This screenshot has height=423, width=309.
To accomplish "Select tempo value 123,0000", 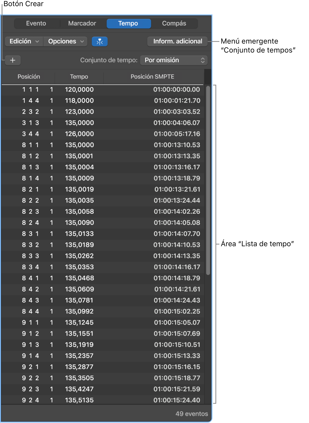I will pyautogui.click(x=79, y=112).
